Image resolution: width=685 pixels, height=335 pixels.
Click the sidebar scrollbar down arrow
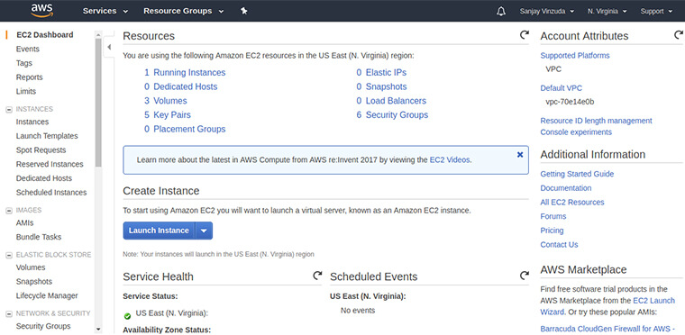click(x=98, y=329)
